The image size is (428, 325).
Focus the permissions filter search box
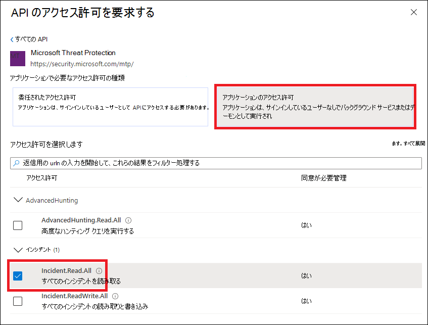coord(217,163)
